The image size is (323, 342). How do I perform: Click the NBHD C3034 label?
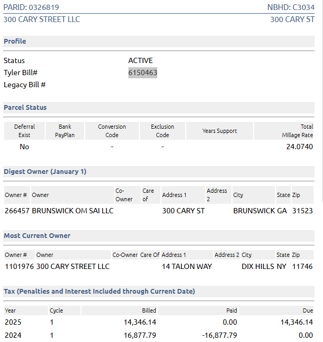(291, 7)
